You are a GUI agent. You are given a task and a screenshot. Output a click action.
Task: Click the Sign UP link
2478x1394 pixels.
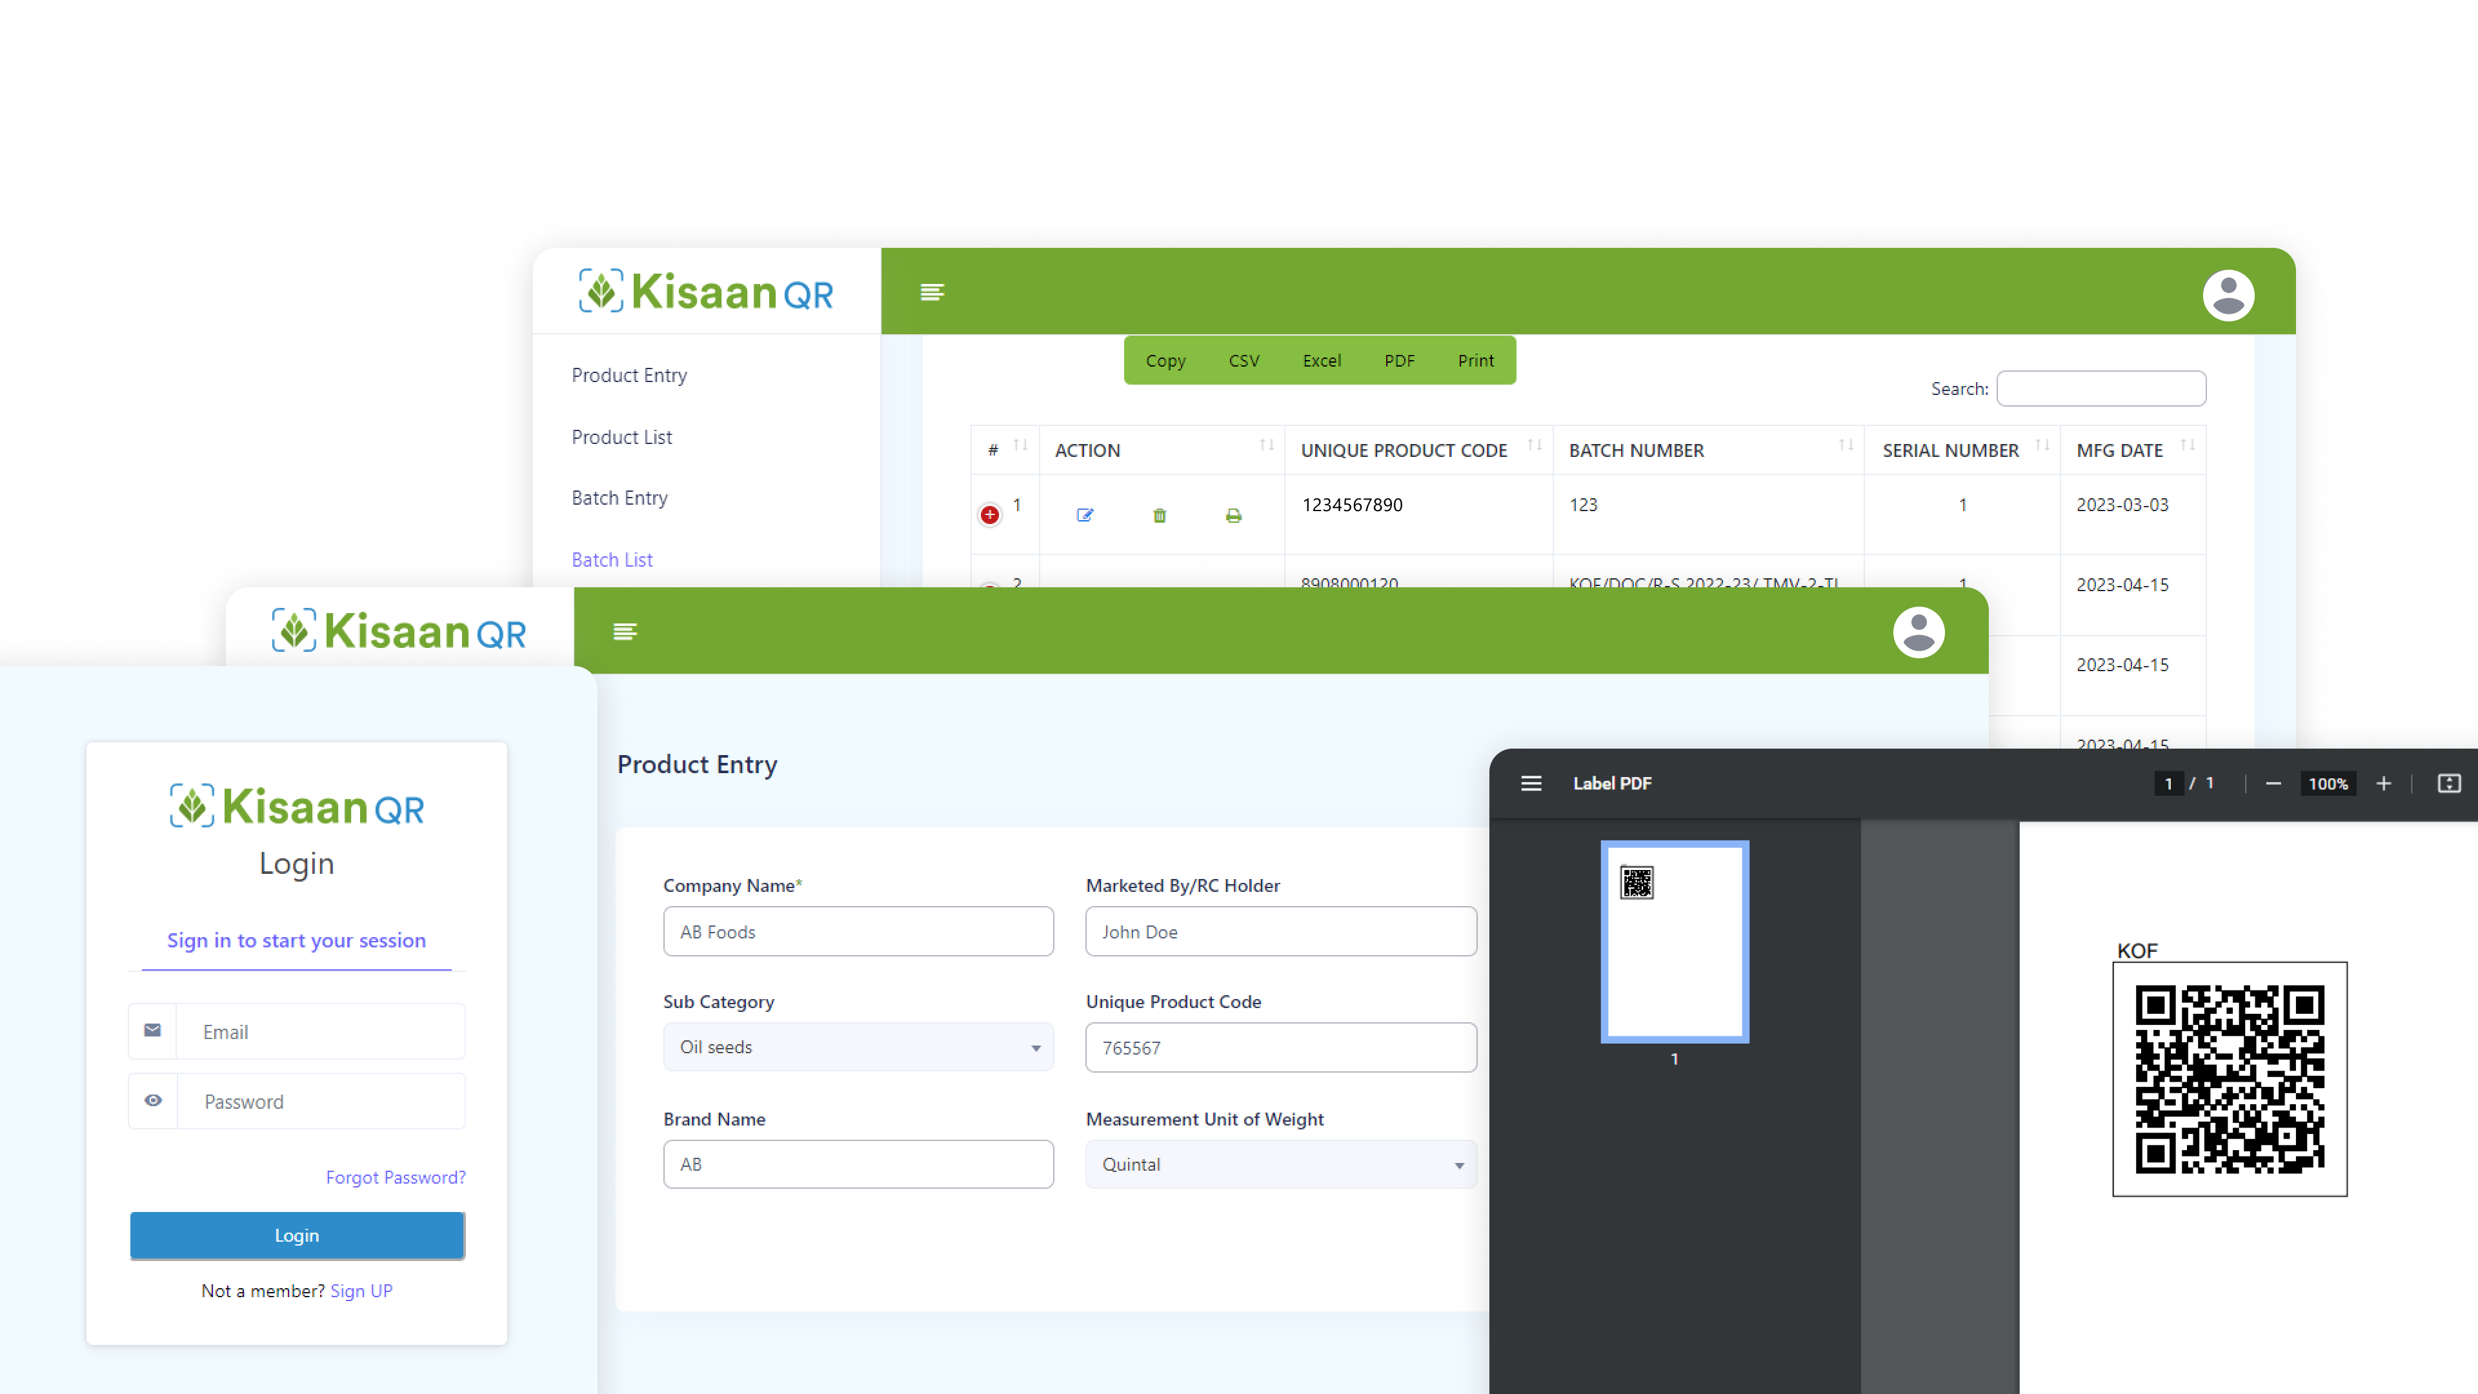pyautogui.click(x=361, y=1291)
